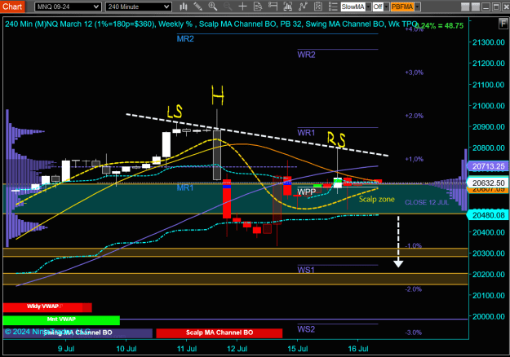
Task: Select the yellow RS annotation
Action: pos(336,139)
